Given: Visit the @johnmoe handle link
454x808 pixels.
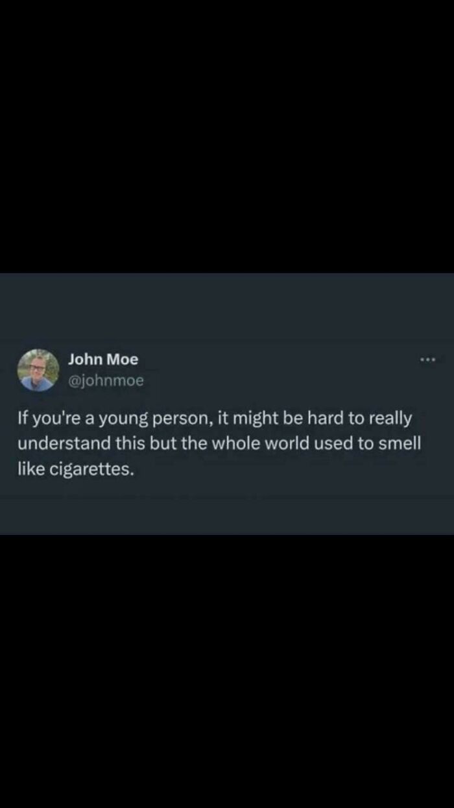Looking at the screenshot, I should [106, 381].
